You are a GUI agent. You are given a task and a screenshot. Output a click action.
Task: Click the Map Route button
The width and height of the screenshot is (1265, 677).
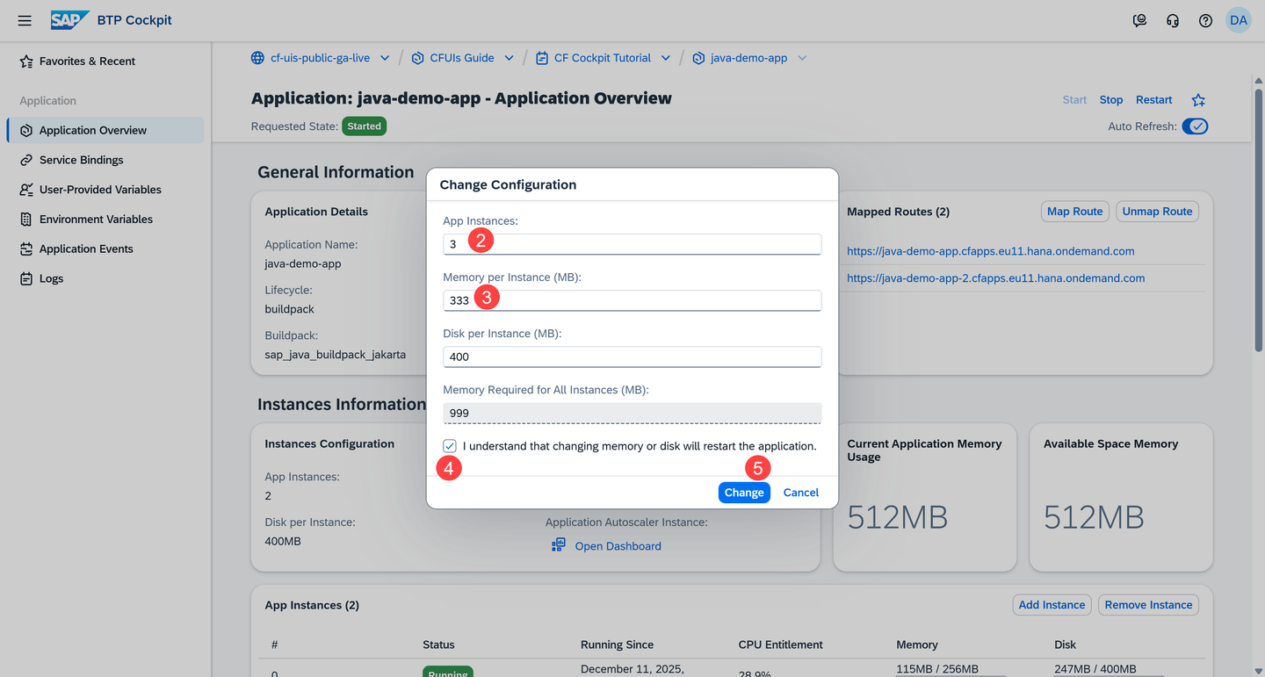[x=1075, y=212]
